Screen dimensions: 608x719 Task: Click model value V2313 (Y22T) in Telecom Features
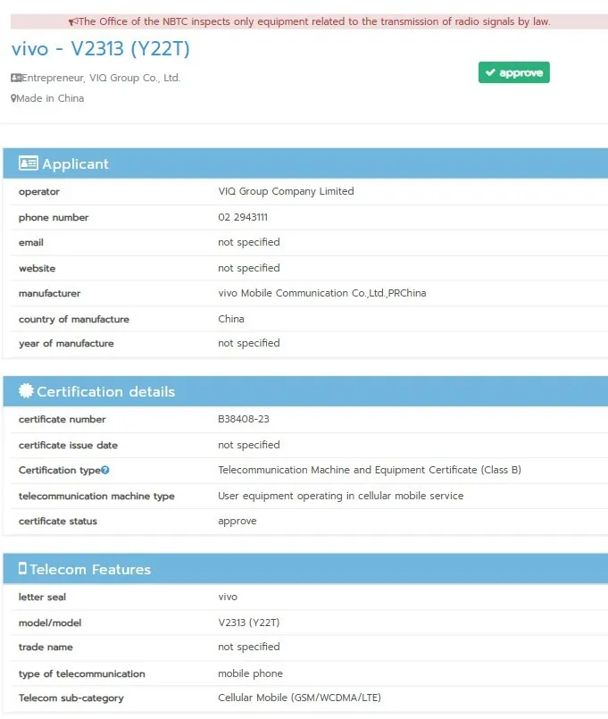point(248,623)
